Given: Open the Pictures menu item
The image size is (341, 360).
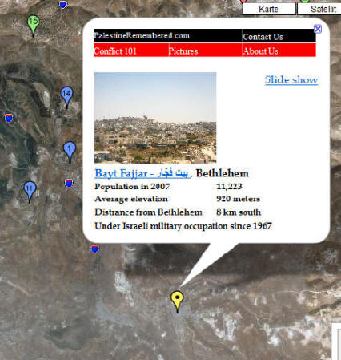Looking at the screenshot, I should click(183, 51).
